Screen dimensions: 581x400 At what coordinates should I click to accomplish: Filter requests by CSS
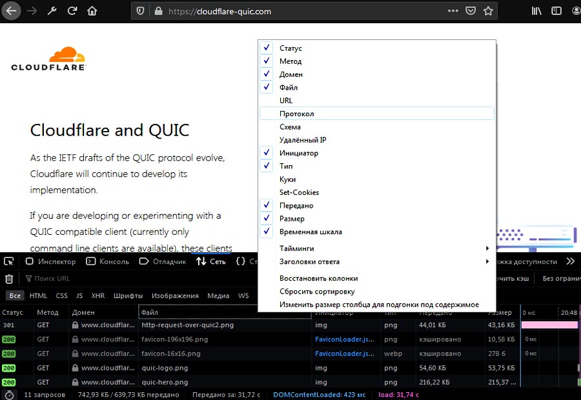coord(61,295)
